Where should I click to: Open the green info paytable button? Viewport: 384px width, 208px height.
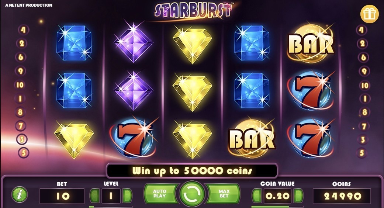click(20, 195)
